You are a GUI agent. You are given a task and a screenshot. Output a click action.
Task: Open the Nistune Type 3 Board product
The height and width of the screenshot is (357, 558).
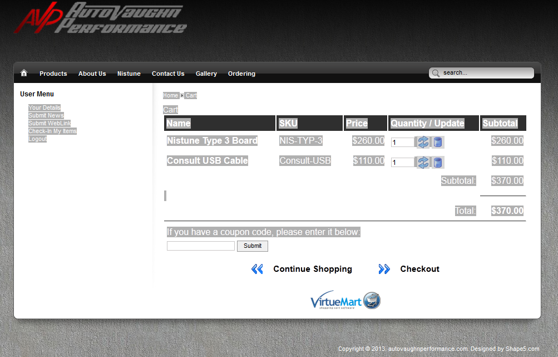tap(212, 141)
